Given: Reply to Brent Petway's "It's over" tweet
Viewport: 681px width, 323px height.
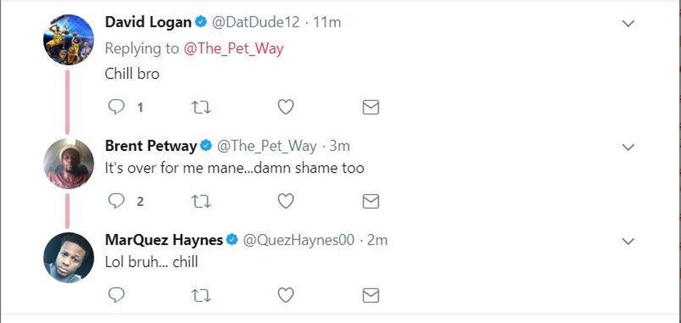Looking at the screenshot, I should point(116,201).
